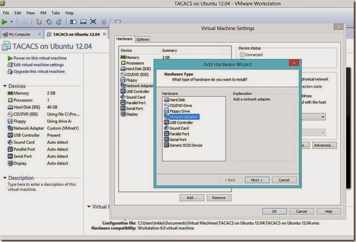The image size is (356, 242).
Task: Open the Tabs menu
Action: coord(56,13)
